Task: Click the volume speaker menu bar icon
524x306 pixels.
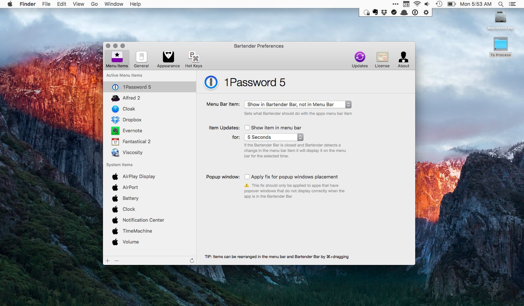Action: pyautogui.click(x=427, y=4)
